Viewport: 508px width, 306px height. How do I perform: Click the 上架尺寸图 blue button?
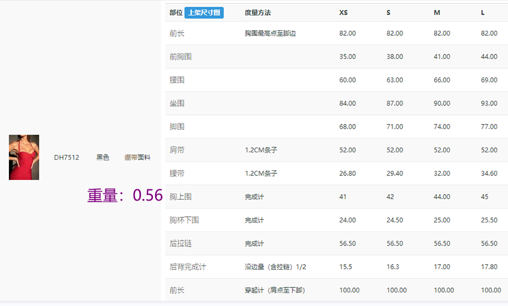pos(204,13)
